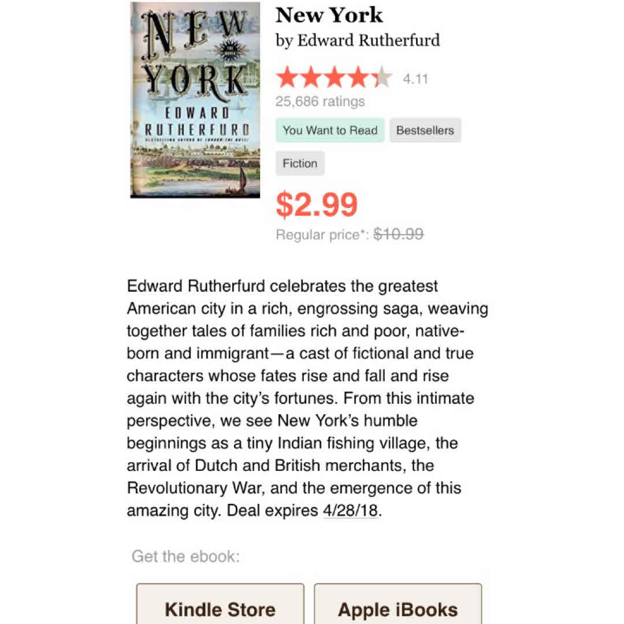Toggle the You Want to Read tag
This screenshot has width=624, height=624.
tap(330, 131)
